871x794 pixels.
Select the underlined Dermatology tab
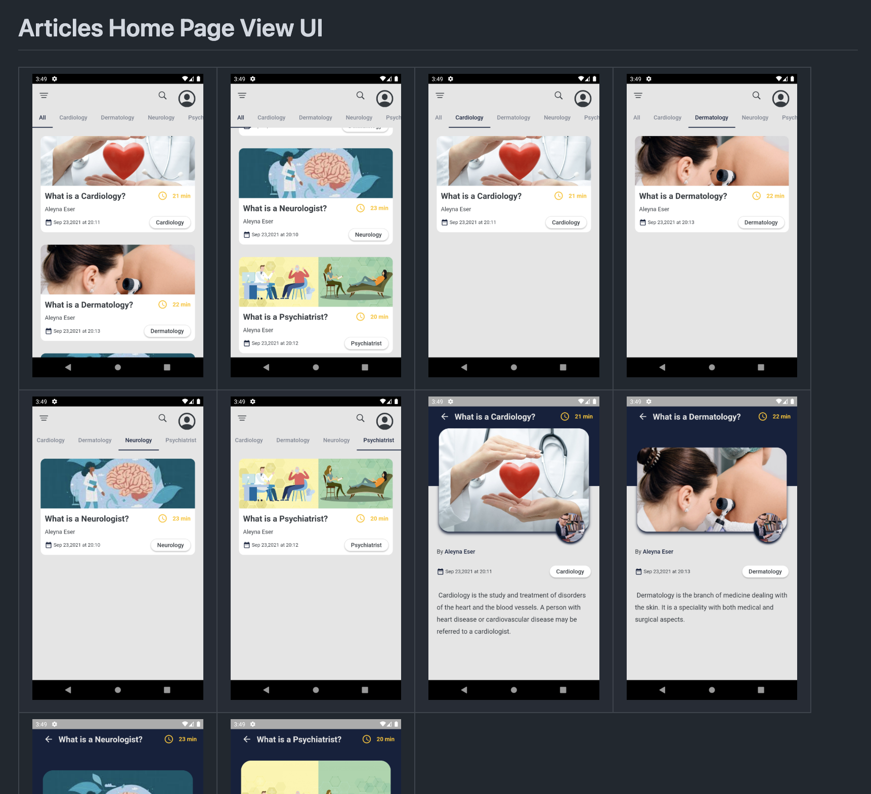click(x=711, y=118)
